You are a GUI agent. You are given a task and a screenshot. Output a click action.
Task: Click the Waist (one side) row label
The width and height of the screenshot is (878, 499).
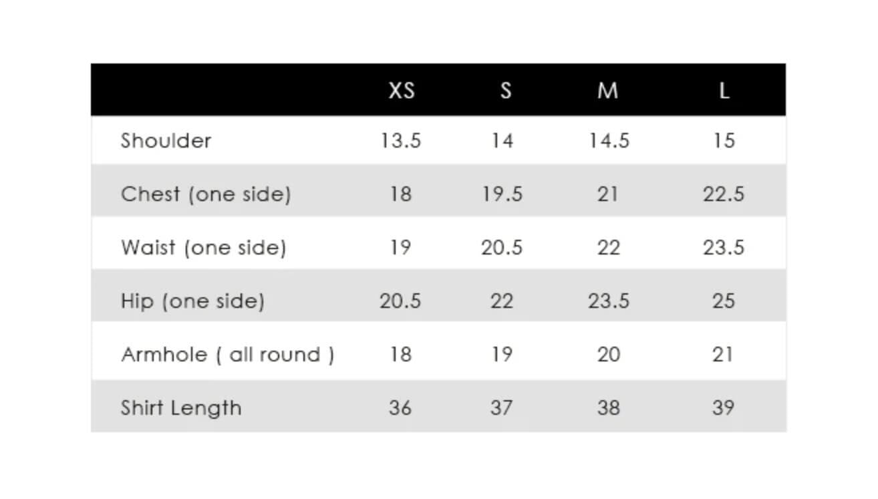pyautogui.click(x=203, y=248)
